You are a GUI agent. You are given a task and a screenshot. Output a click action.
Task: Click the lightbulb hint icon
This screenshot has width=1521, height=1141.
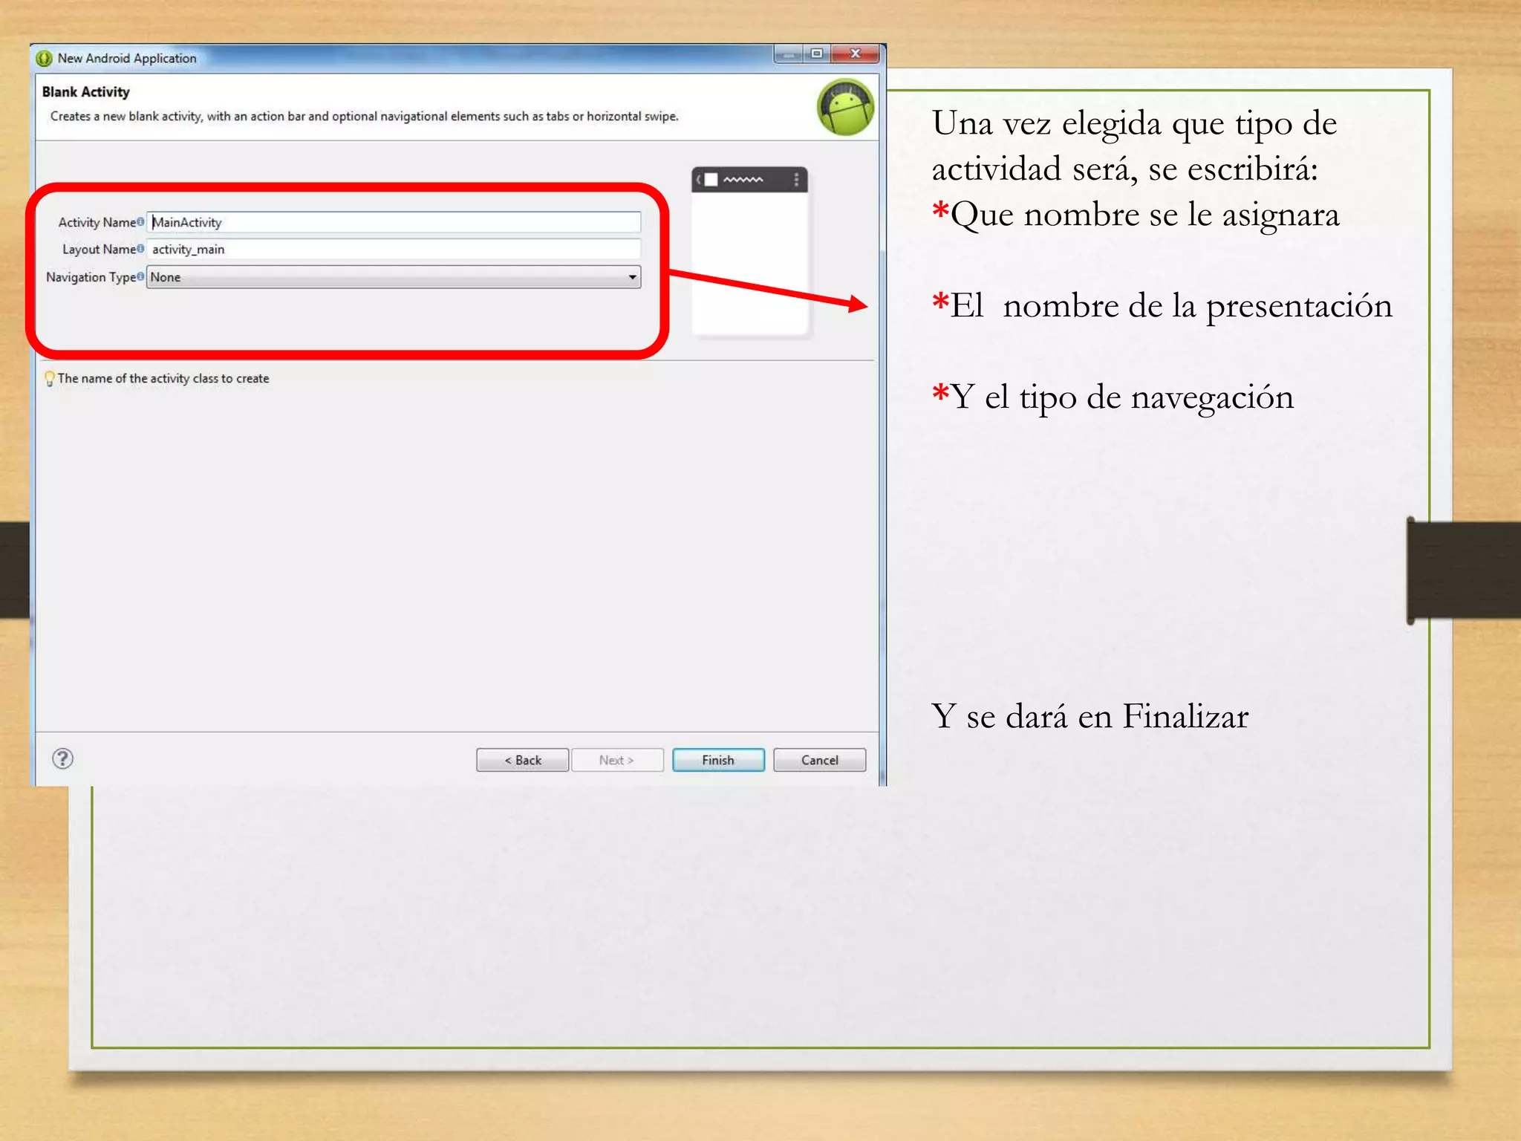click(50, 379)
